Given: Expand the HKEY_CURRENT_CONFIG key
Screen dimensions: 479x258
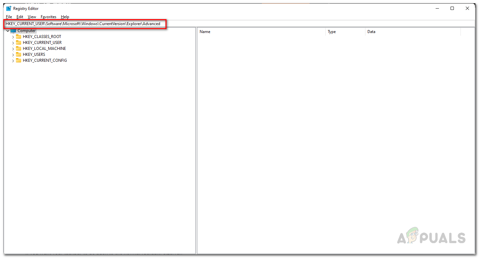Looking at the screenshot, I should pos(13,61).
